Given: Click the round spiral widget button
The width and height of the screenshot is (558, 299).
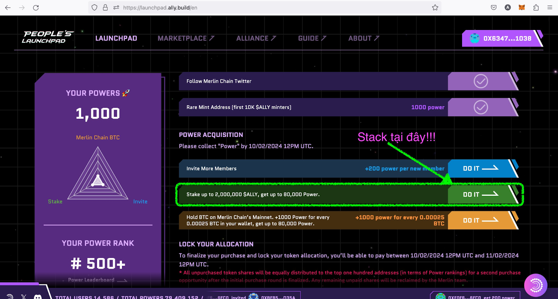Looking at the screenshot, I should (x=536, y=285).
